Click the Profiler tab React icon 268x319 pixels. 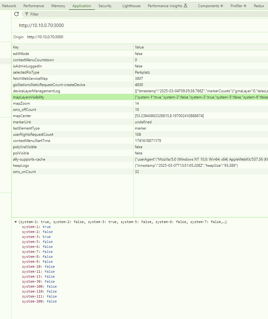click(245, 6)
